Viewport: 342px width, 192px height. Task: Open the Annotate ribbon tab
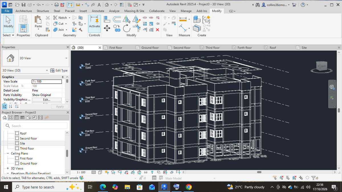(98, 11)
